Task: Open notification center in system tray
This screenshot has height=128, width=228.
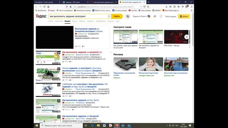Action: pos(190,126)
